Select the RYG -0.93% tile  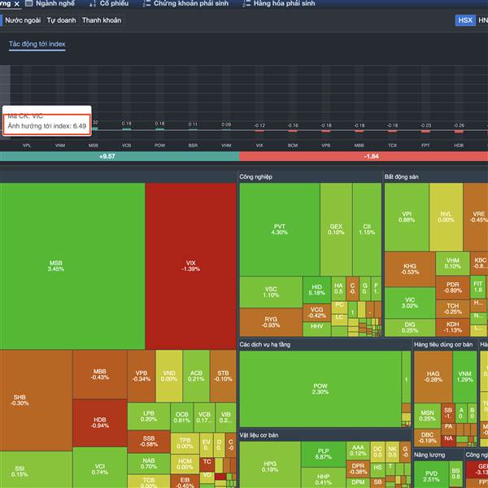click(271, 322)
